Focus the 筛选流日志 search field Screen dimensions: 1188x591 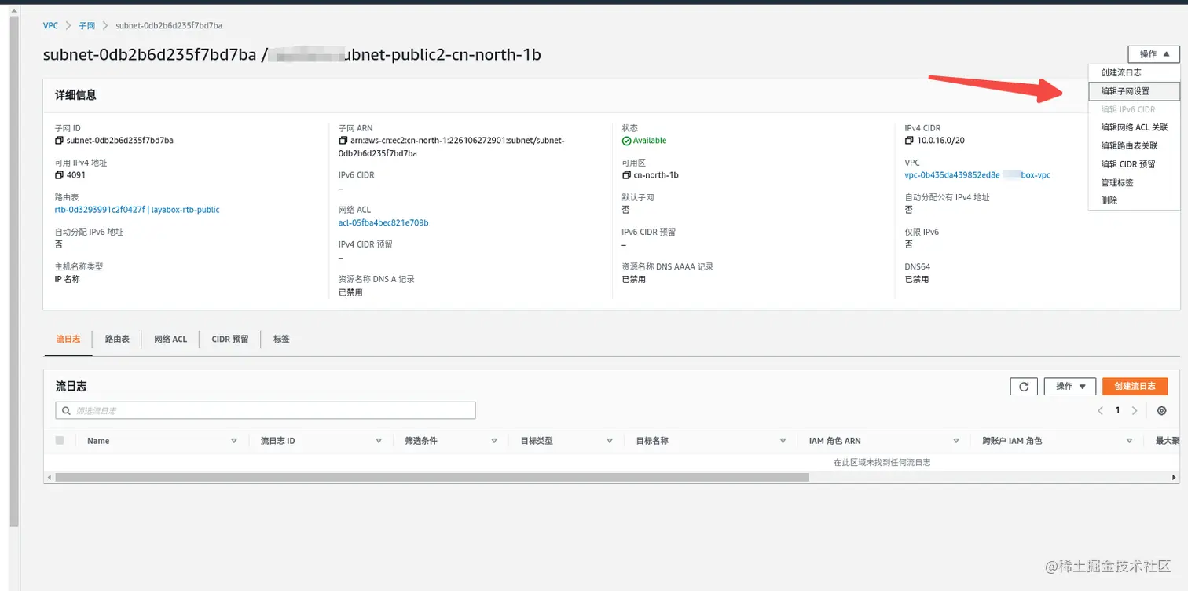(x=266, y=410)
